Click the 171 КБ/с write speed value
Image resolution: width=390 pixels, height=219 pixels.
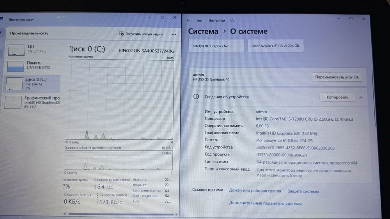(x=111, y=202)
